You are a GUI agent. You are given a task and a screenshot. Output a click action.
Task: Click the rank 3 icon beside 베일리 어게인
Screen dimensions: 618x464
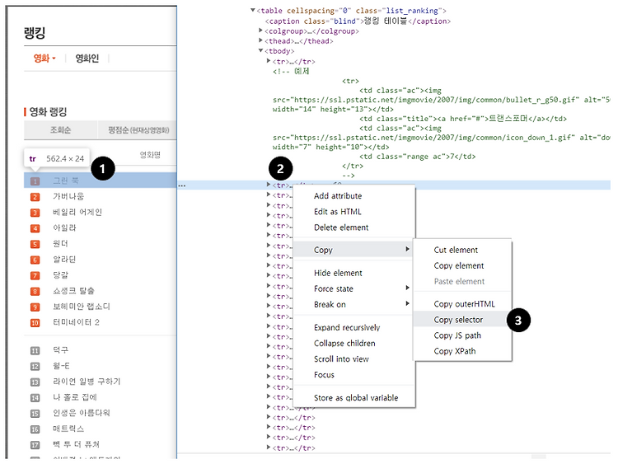(35, 213)
